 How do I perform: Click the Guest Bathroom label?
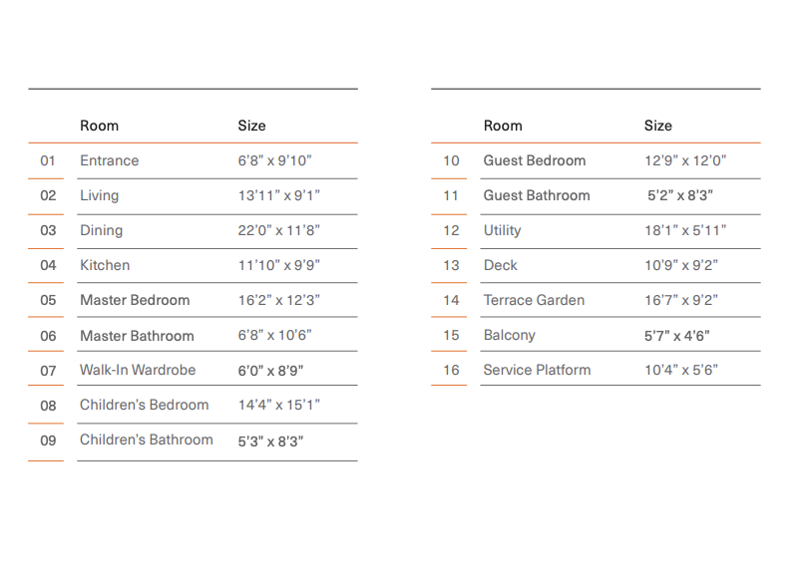536,195
